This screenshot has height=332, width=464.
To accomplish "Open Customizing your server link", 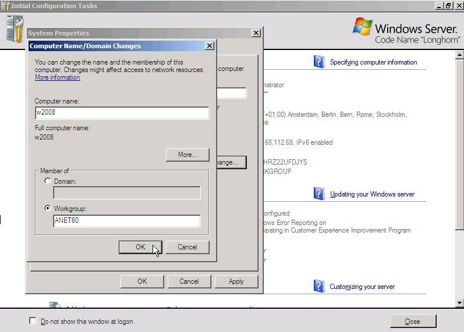I will click(x=362, y=287).
